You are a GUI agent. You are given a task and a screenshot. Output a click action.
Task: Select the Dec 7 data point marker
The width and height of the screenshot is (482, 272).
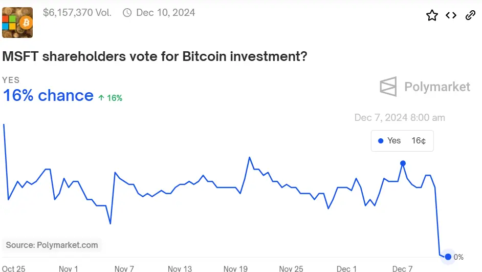click(x=403, y=163)
